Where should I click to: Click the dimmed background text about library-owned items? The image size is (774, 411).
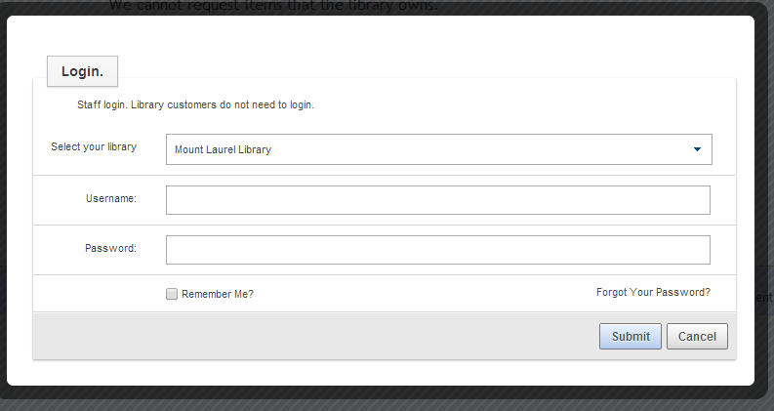(273, 6)
